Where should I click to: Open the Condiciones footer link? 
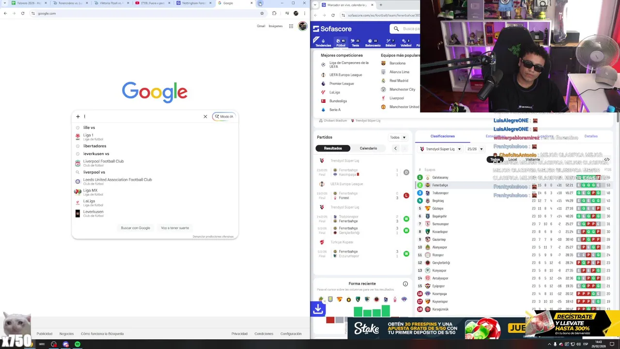tap(264, 333)
